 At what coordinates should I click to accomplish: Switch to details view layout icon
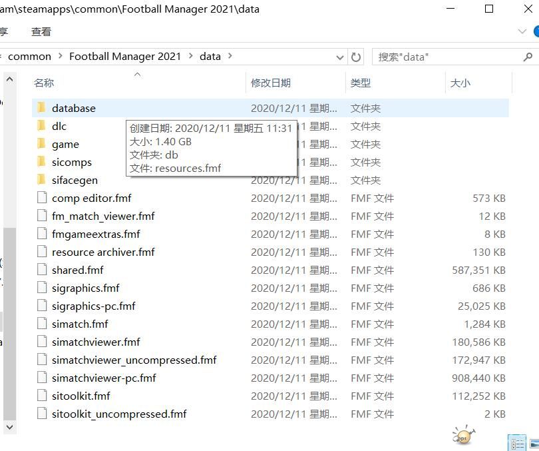coord(517,443)
